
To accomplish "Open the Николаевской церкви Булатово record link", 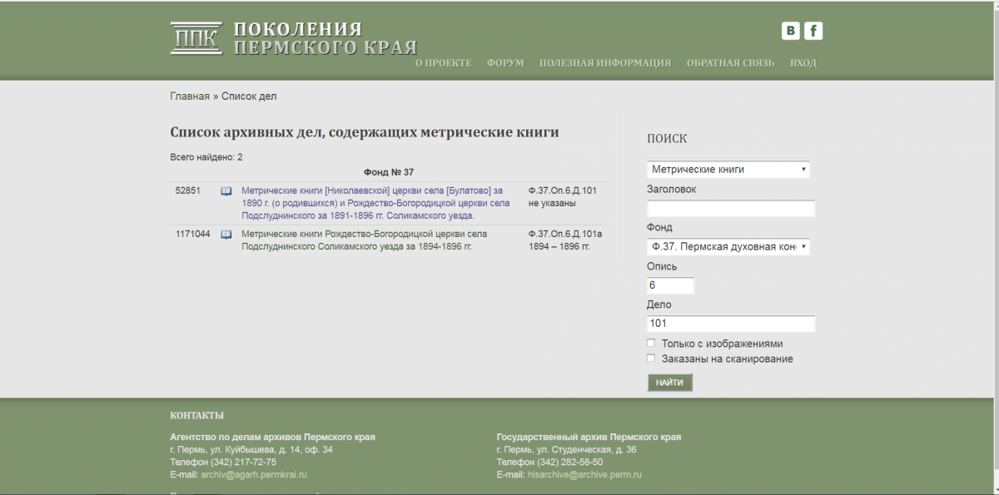I will 375,203.
